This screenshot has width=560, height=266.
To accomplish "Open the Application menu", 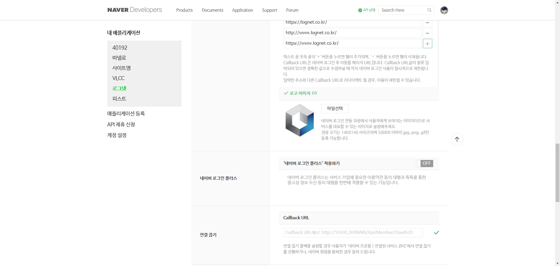I will click(x=243, y=10).
